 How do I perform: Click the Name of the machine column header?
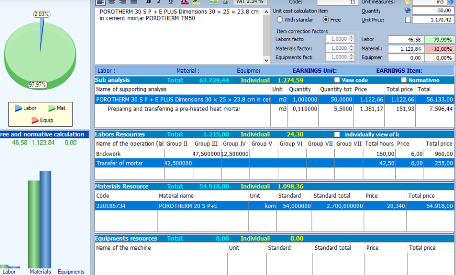pyautogui.click(x=161, y=248)
